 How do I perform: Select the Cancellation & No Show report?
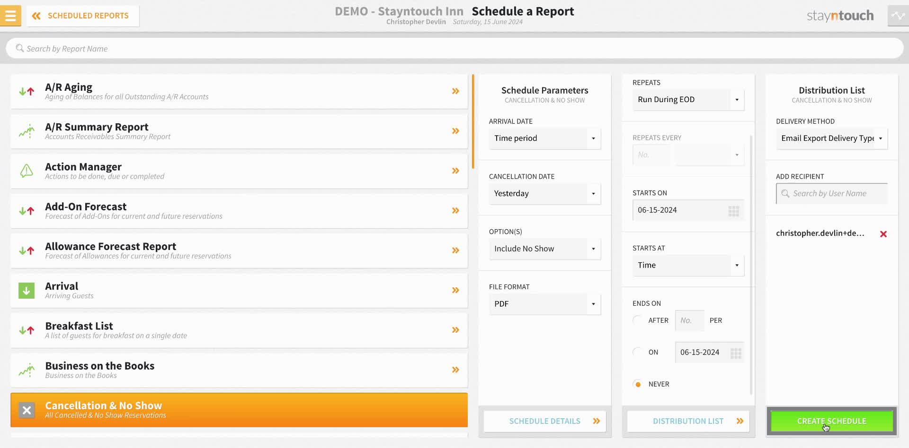point(239,410)
